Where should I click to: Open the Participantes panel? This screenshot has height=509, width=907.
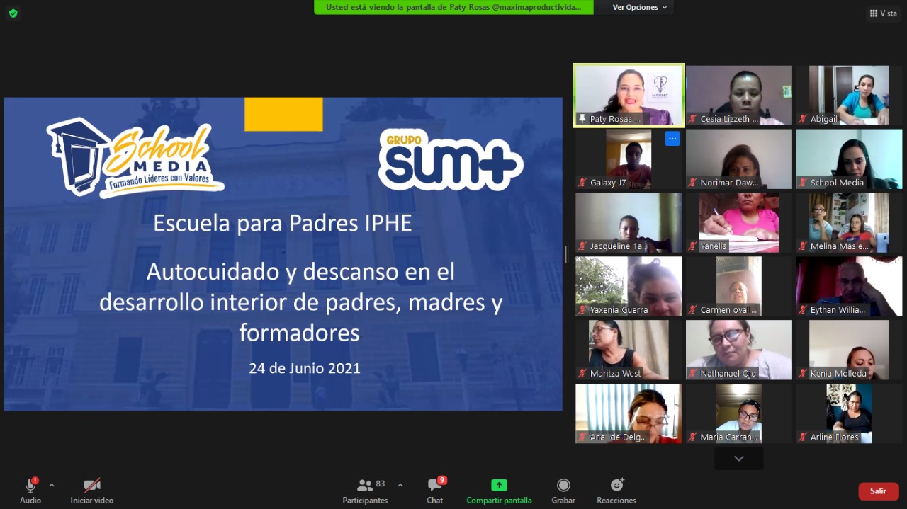[366, 491]
